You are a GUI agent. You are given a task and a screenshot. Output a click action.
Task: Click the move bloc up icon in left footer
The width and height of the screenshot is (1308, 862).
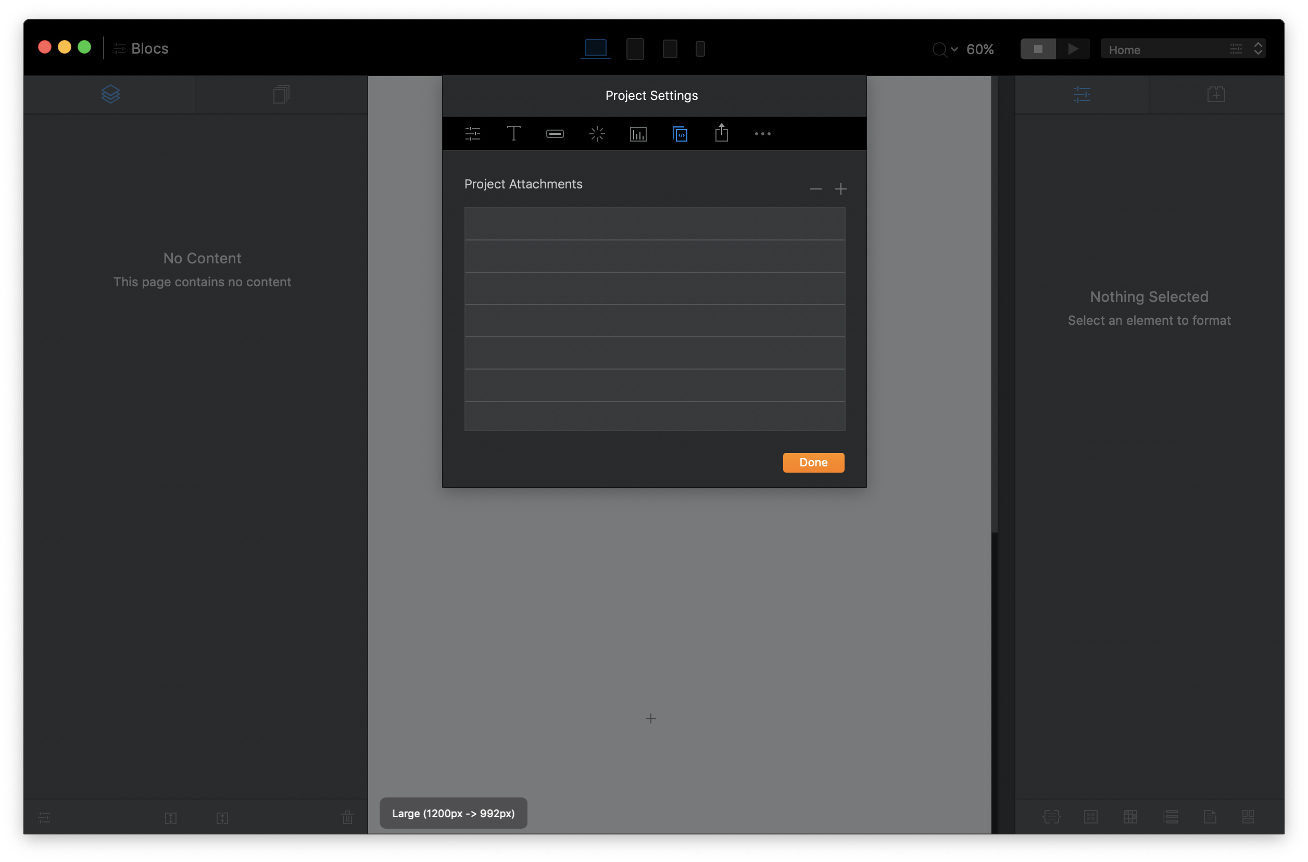[x=170, y=817]
